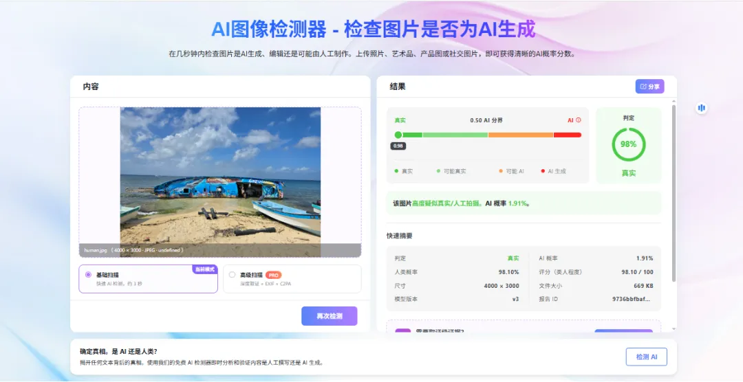Click the 当前模式 badge

point(205,269)
